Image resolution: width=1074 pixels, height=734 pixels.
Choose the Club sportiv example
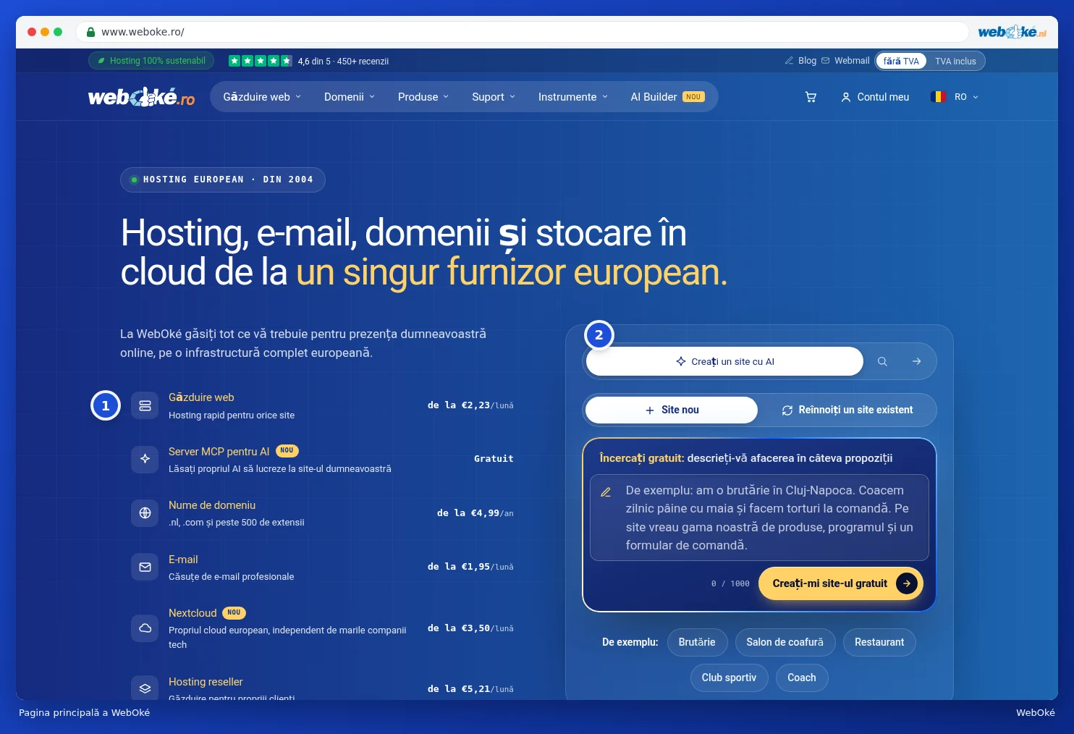(x=729, y=678)
